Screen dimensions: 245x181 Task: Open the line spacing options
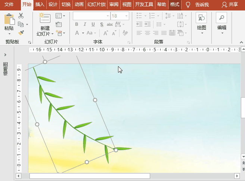170,16
